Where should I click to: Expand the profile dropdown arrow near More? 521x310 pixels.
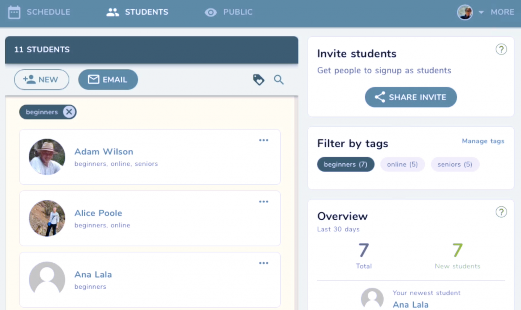pos(481,12)
